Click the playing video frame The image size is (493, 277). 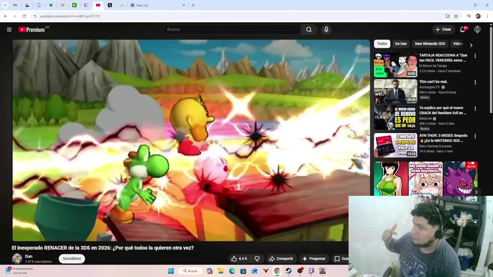pyautogui.click(x=191, y=140)
